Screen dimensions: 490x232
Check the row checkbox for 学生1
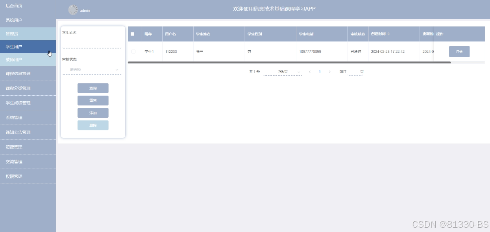(x=133, y=52)
